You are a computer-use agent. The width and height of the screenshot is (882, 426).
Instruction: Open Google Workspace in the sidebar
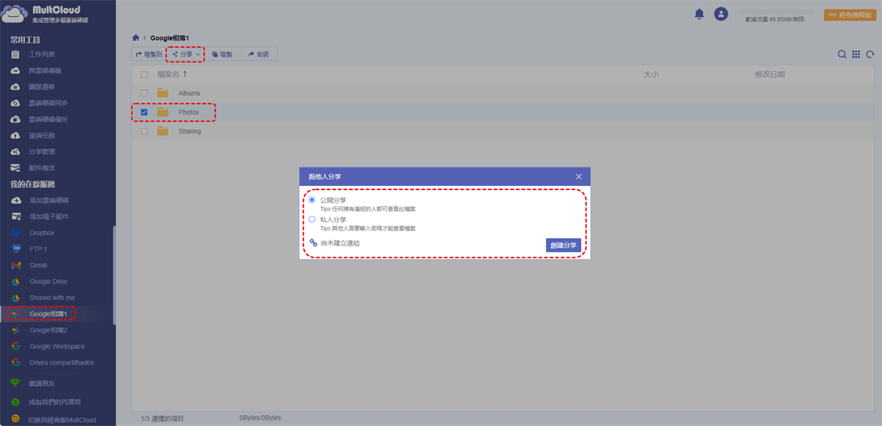point(57,346)
